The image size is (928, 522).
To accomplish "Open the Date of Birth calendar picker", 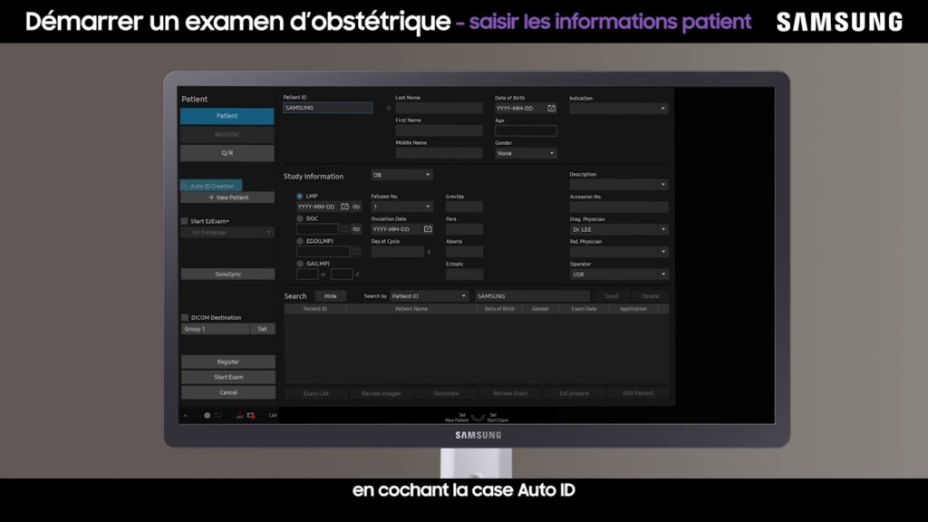I will point(552,109).
